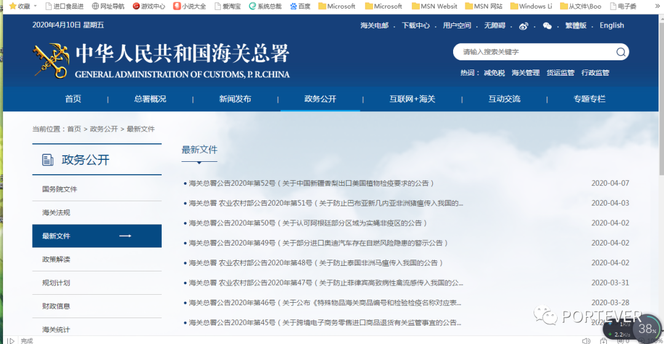The image size is (664, 344).
Task: Click the 38% accelerator ball widget
Action: (647, 329)
